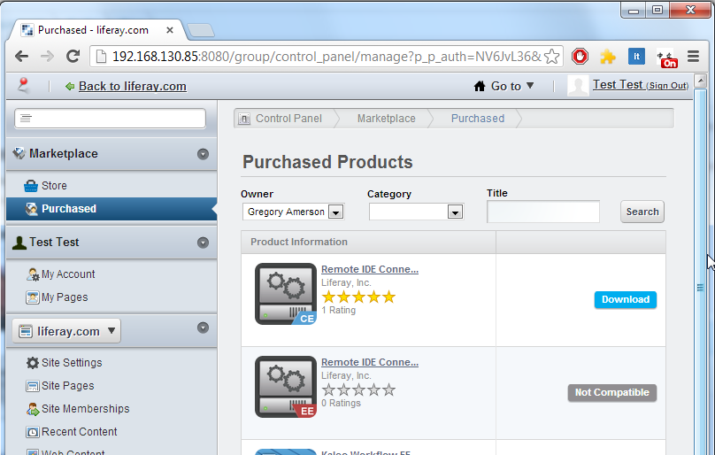Click the yellow puzzle extension icon
The width and height of the screenshot is (715, 455).
(607, 57)
